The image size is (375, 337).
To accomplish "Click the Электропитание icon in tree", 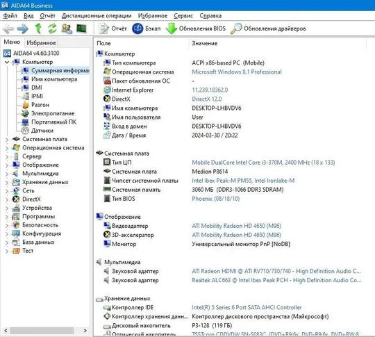I will [25, 113].
